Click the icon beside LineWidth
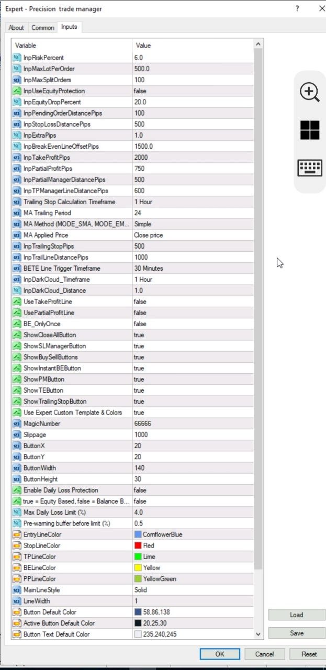The image size is (326, 670). 17,601
